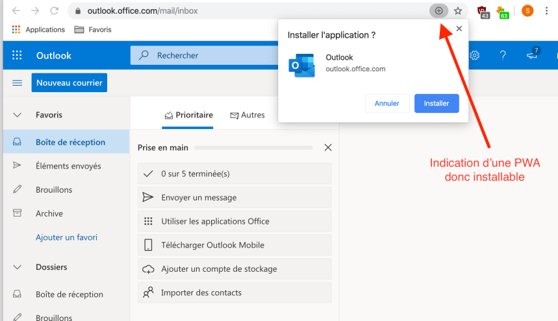
Task: Open the Chrome three-dot menu
Action: pos(546,11)
